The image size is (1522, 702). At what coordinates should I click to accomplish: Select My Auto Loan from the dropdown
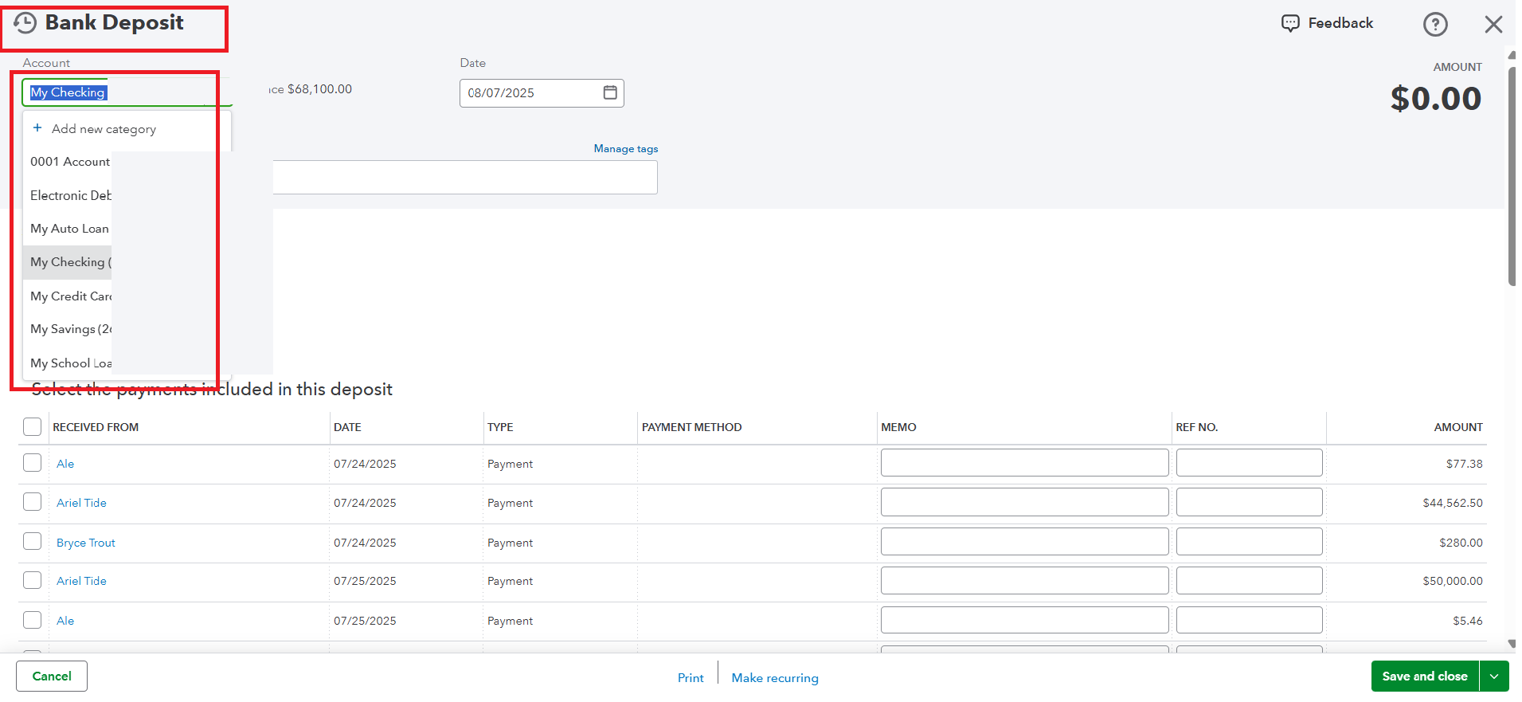pos(70,229)
